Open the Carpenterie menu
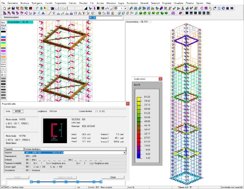Image resolution: width=244 pixels, height=189 pixels. pos(60,3)
